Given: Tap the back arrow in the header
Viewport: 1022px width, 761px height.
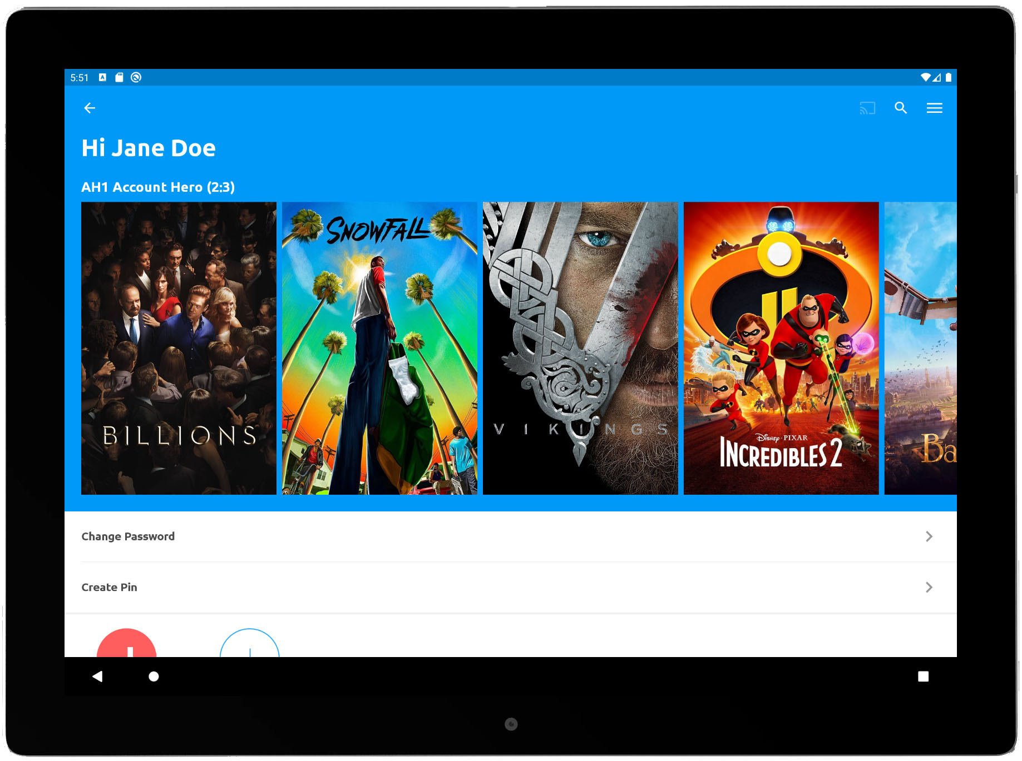Looking at the screenshot, I should 90,108.
